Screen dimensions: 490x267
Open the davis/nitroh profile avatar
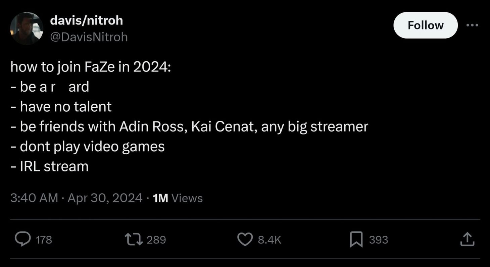[27, 29]
